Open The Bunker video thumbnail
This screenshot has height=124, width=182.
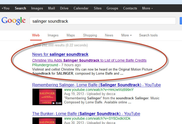pos(47,121)
